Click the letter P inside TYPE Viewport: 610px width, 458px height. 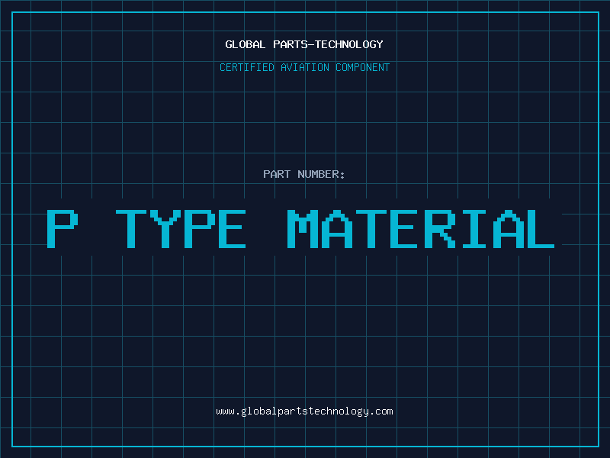[x=198, y=228]
